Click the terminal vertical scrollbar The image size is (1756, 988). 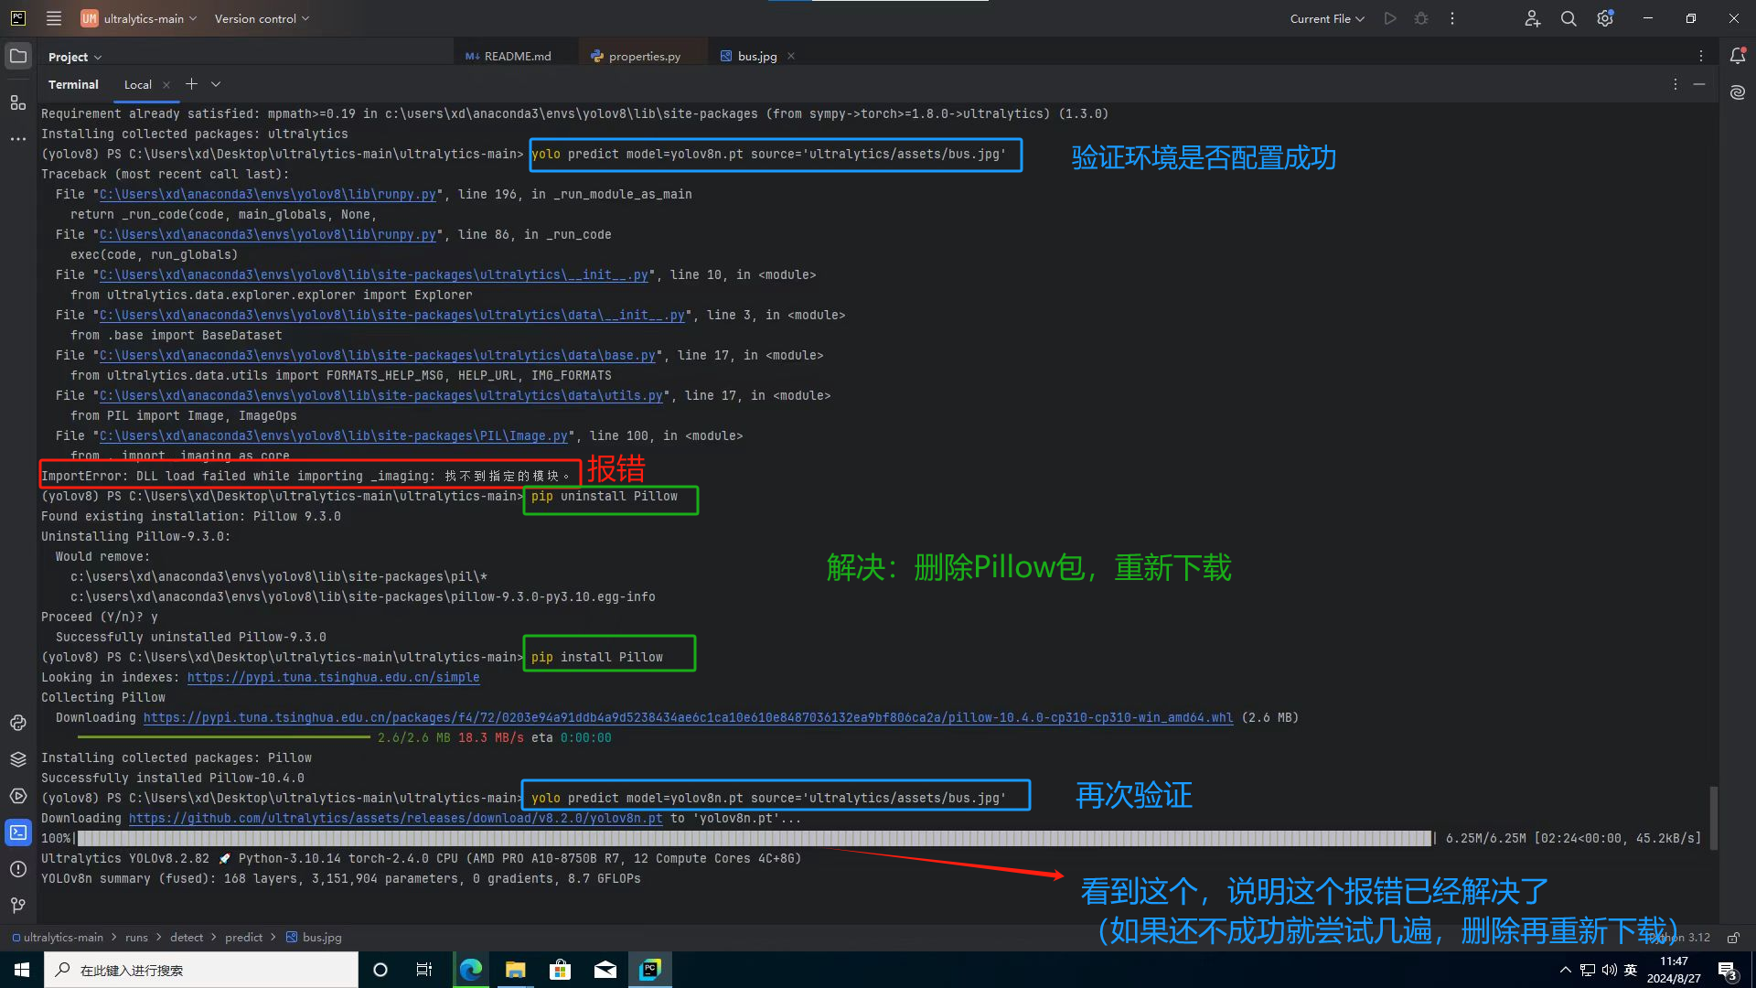coord(1713,818)
